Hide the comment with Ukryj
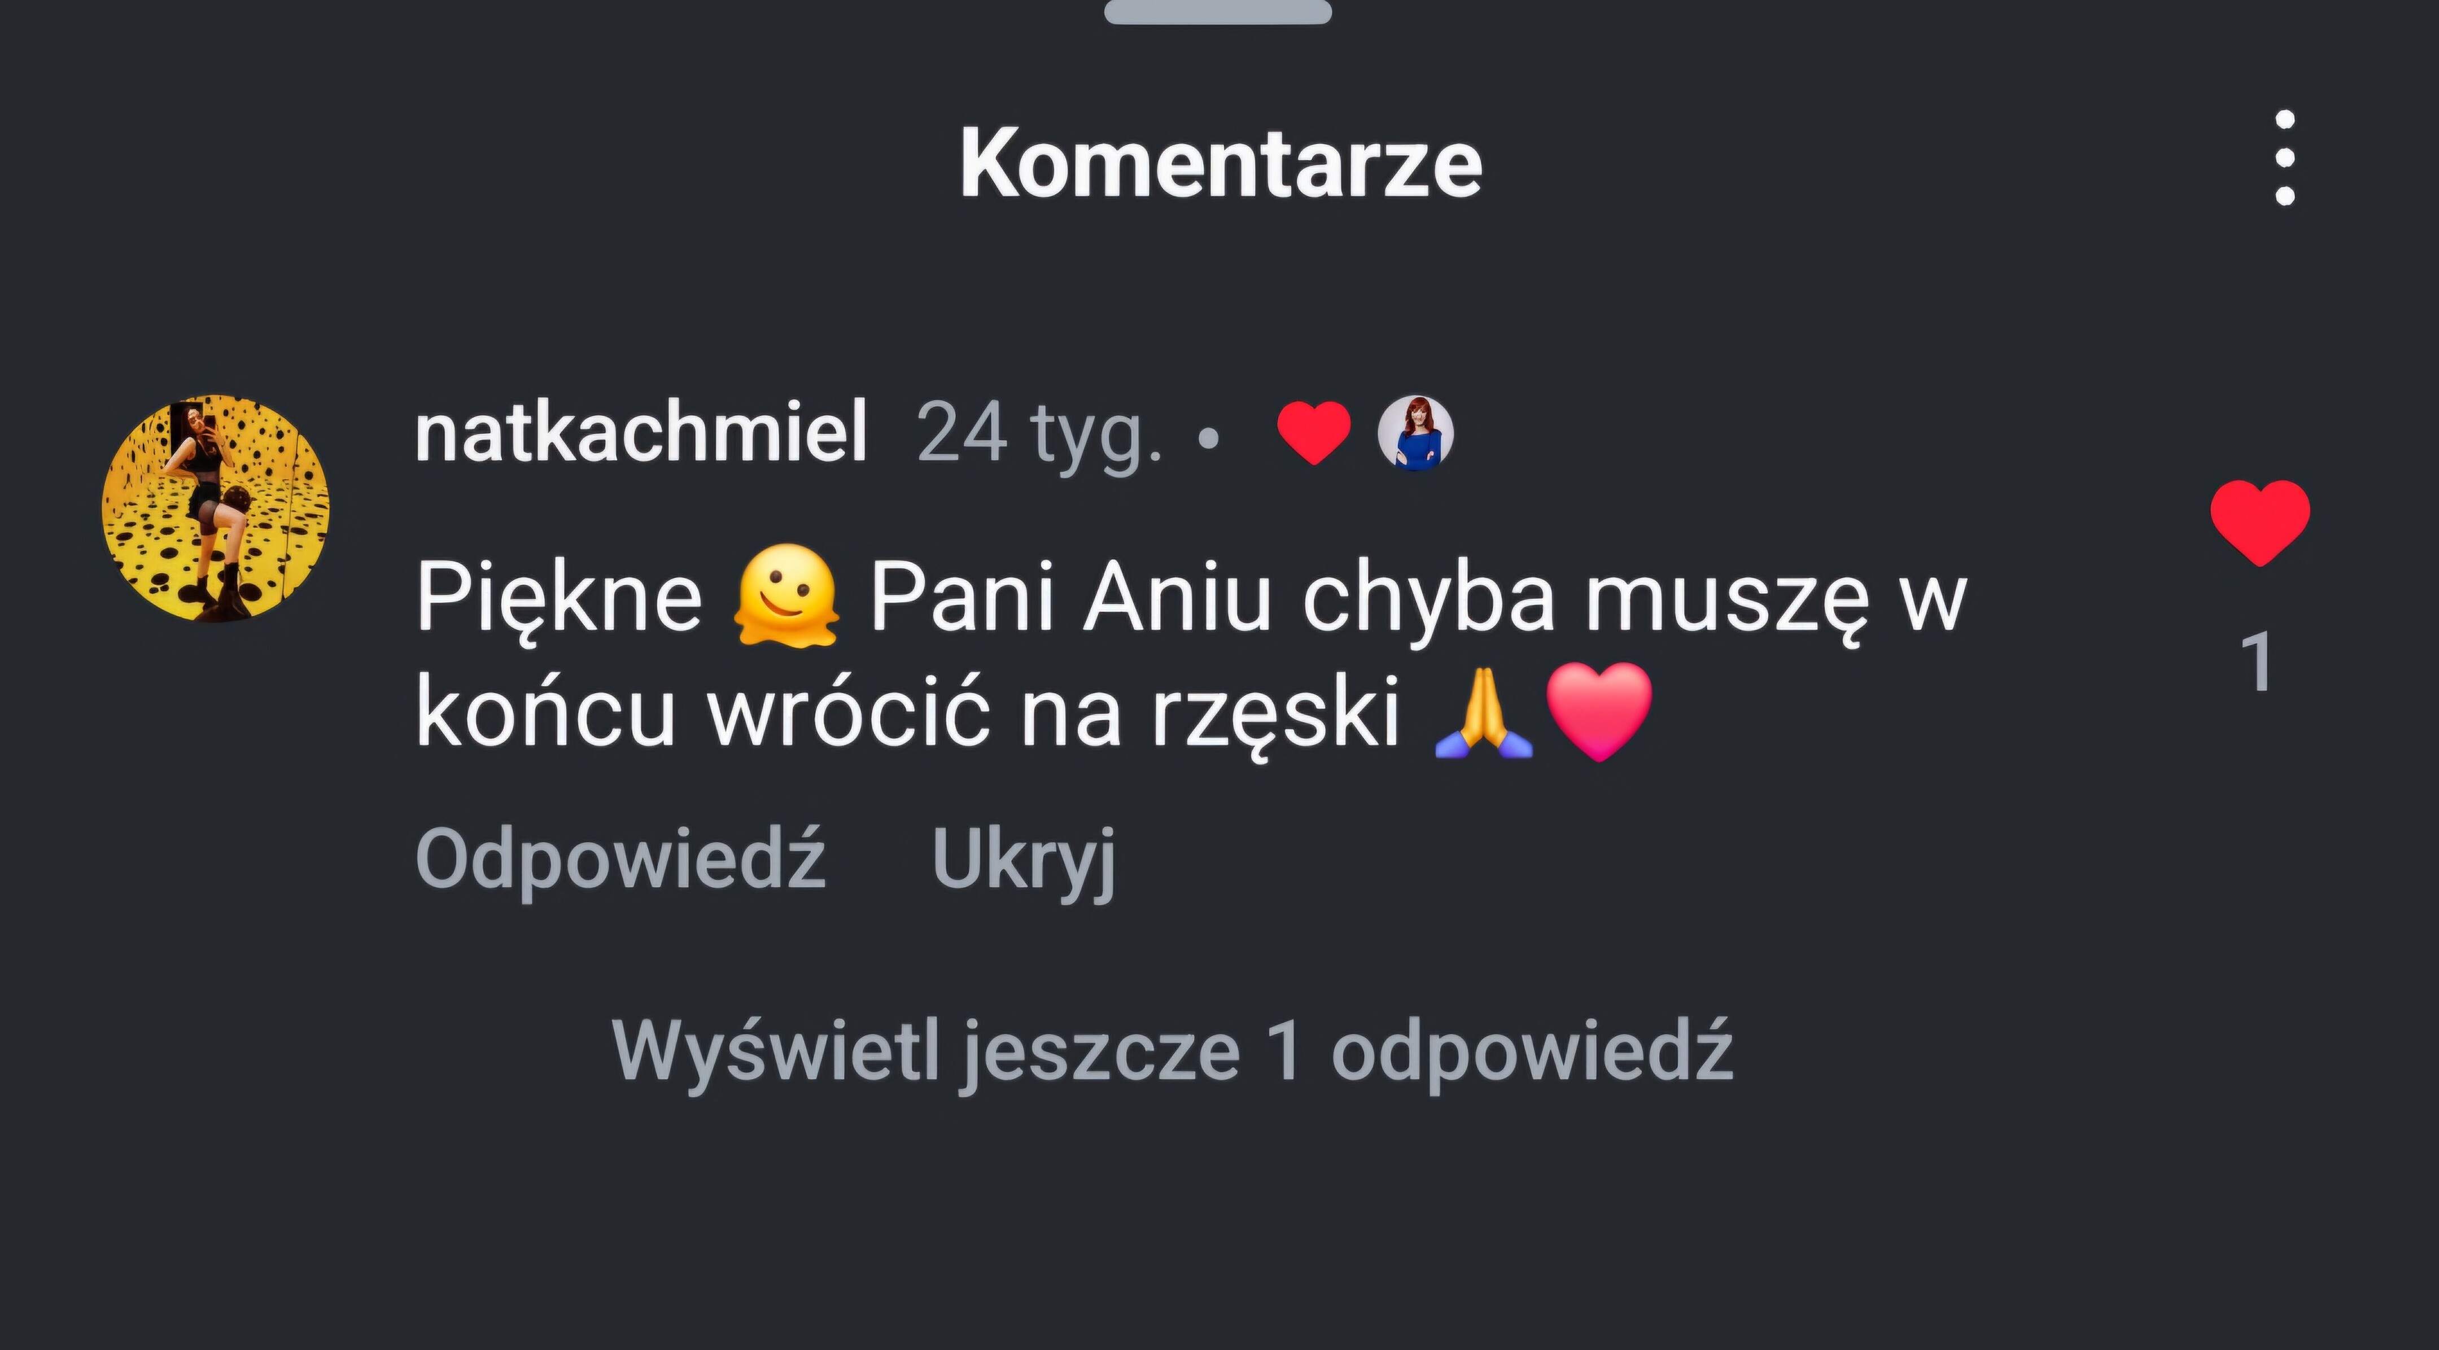 point(1025,860)
